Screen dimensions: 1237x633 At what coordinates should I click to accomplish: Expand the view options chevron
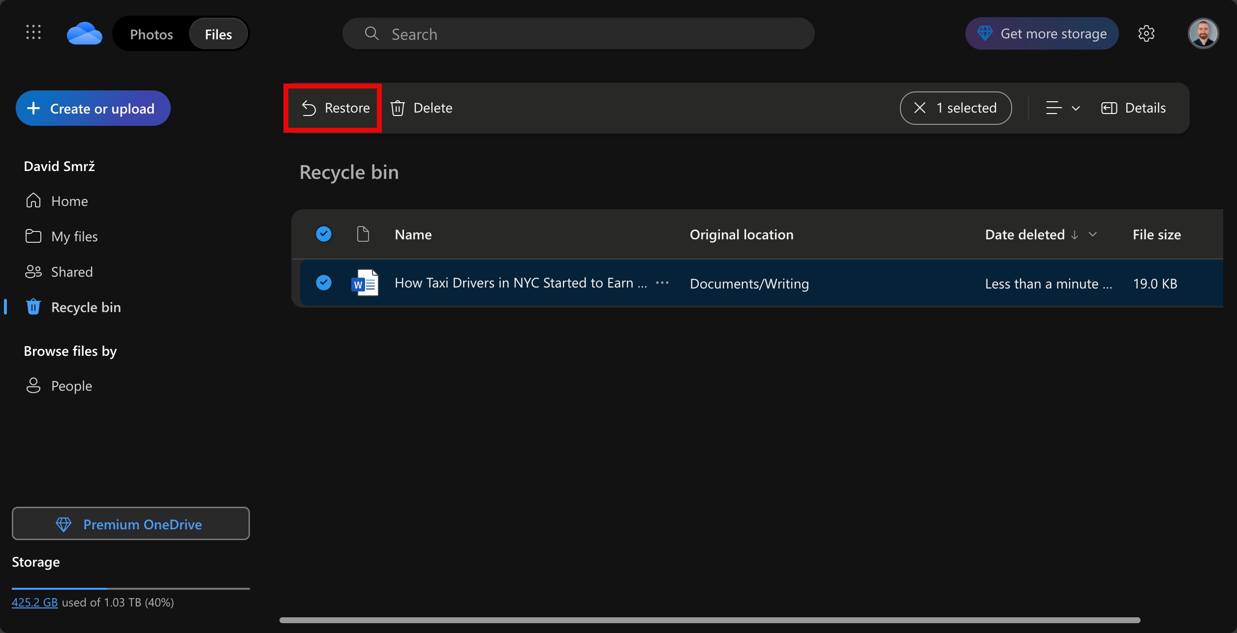(1076, 108)
